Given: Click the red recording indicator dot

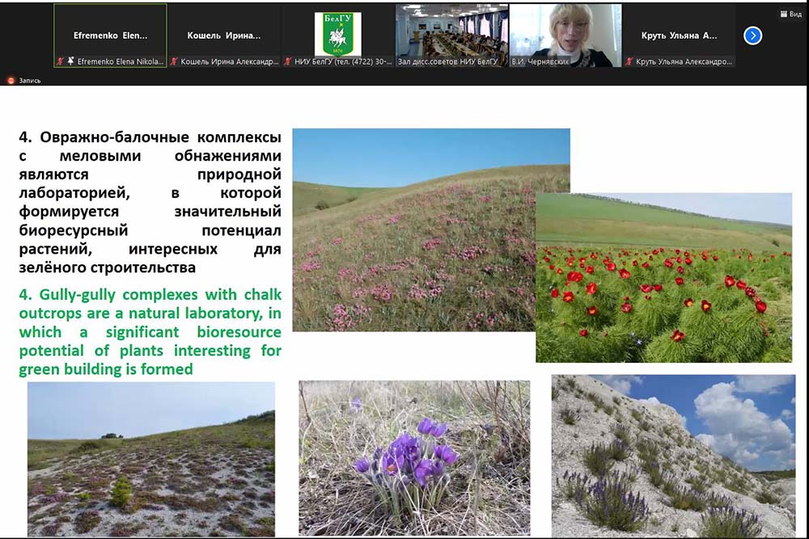Looking at the screenshot, I should coord(11,80).
